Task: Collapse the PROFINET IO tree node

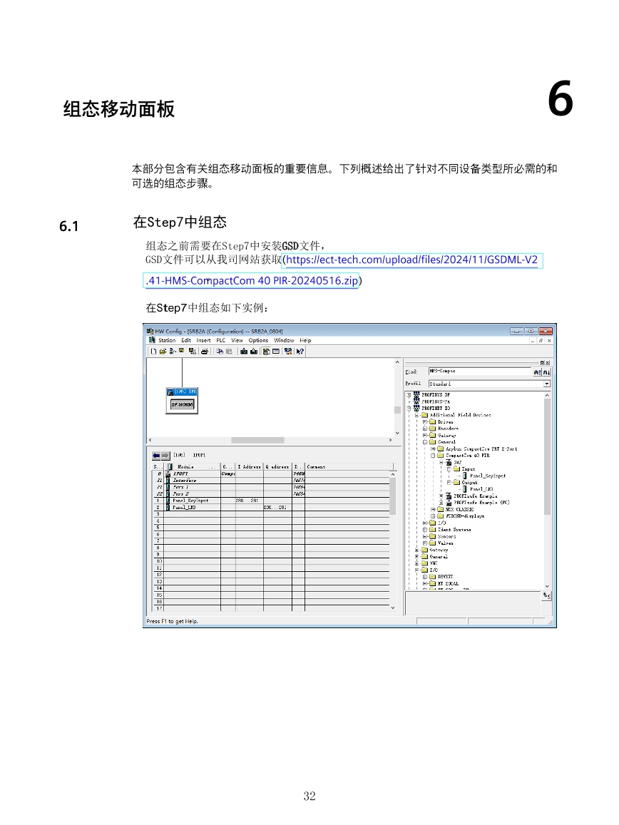Action: [x=409, y=408]
